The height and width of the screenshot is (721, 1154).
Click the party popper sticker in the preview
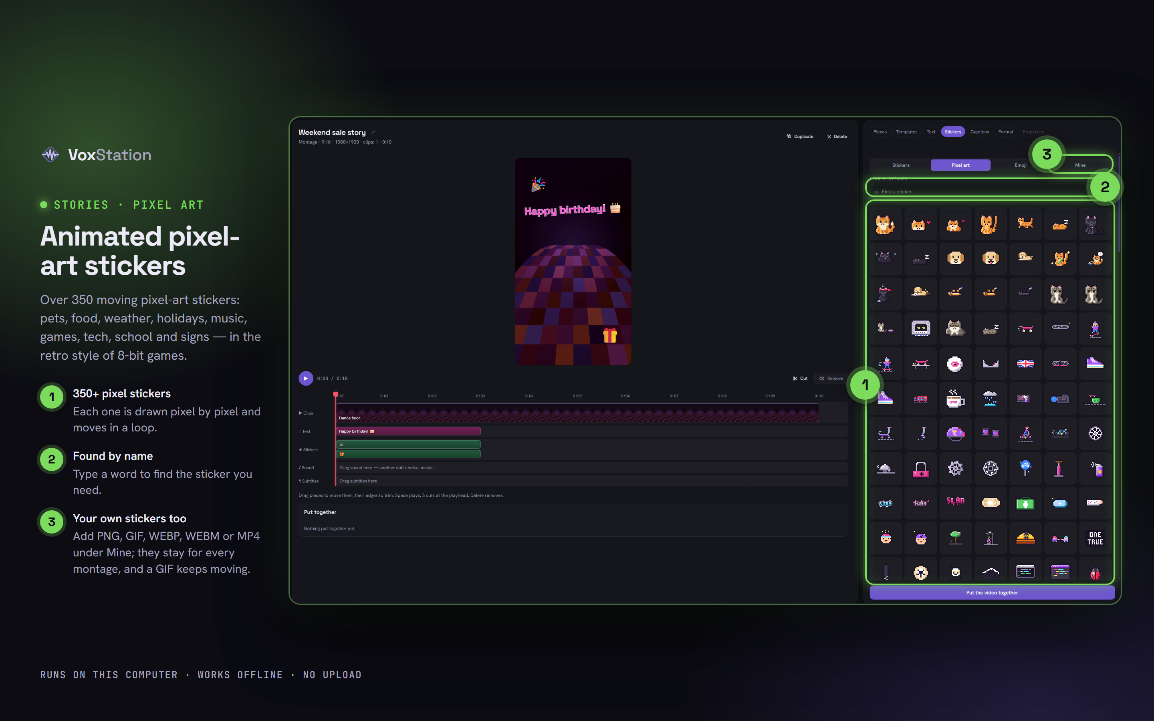[539, 184]
